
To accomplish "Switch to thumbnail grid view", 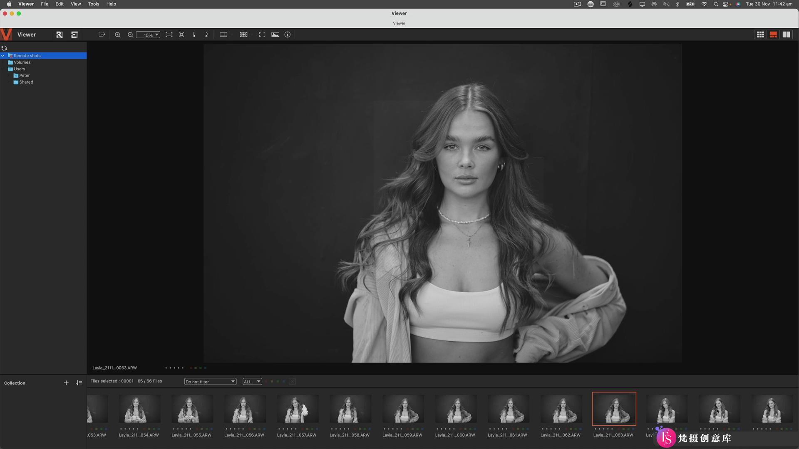I will pos(760,35).
